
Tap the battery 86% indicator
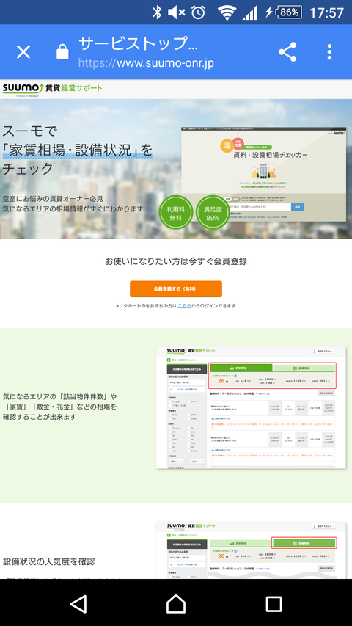[x=289, y=12]
